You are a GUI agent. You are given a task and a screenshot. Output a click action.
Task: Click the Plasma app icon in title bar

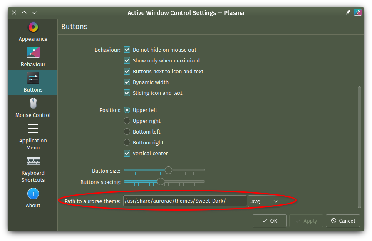(358, 12)
